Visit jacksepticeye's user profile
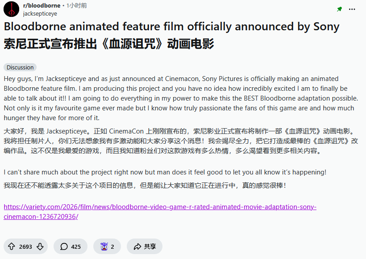366x259 pixels. click(40, 14)
